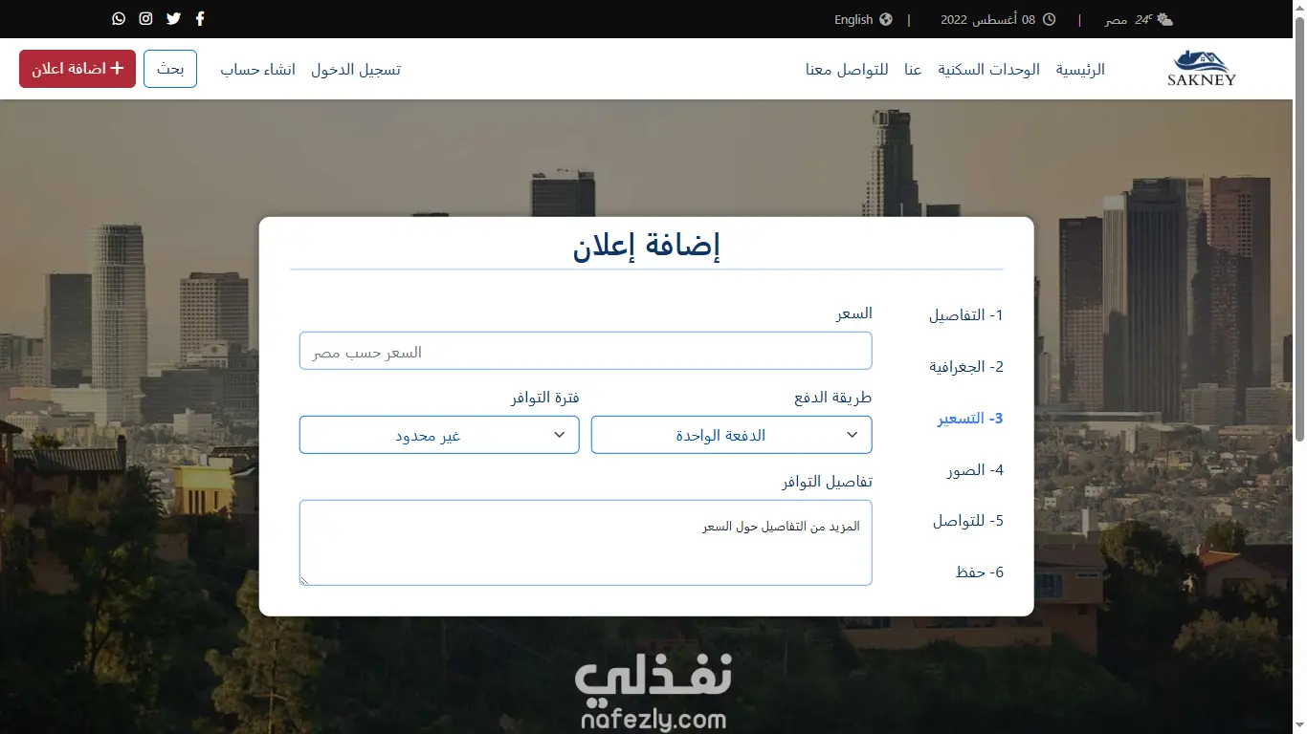Click the Sakney house logo

point(1202,68)
